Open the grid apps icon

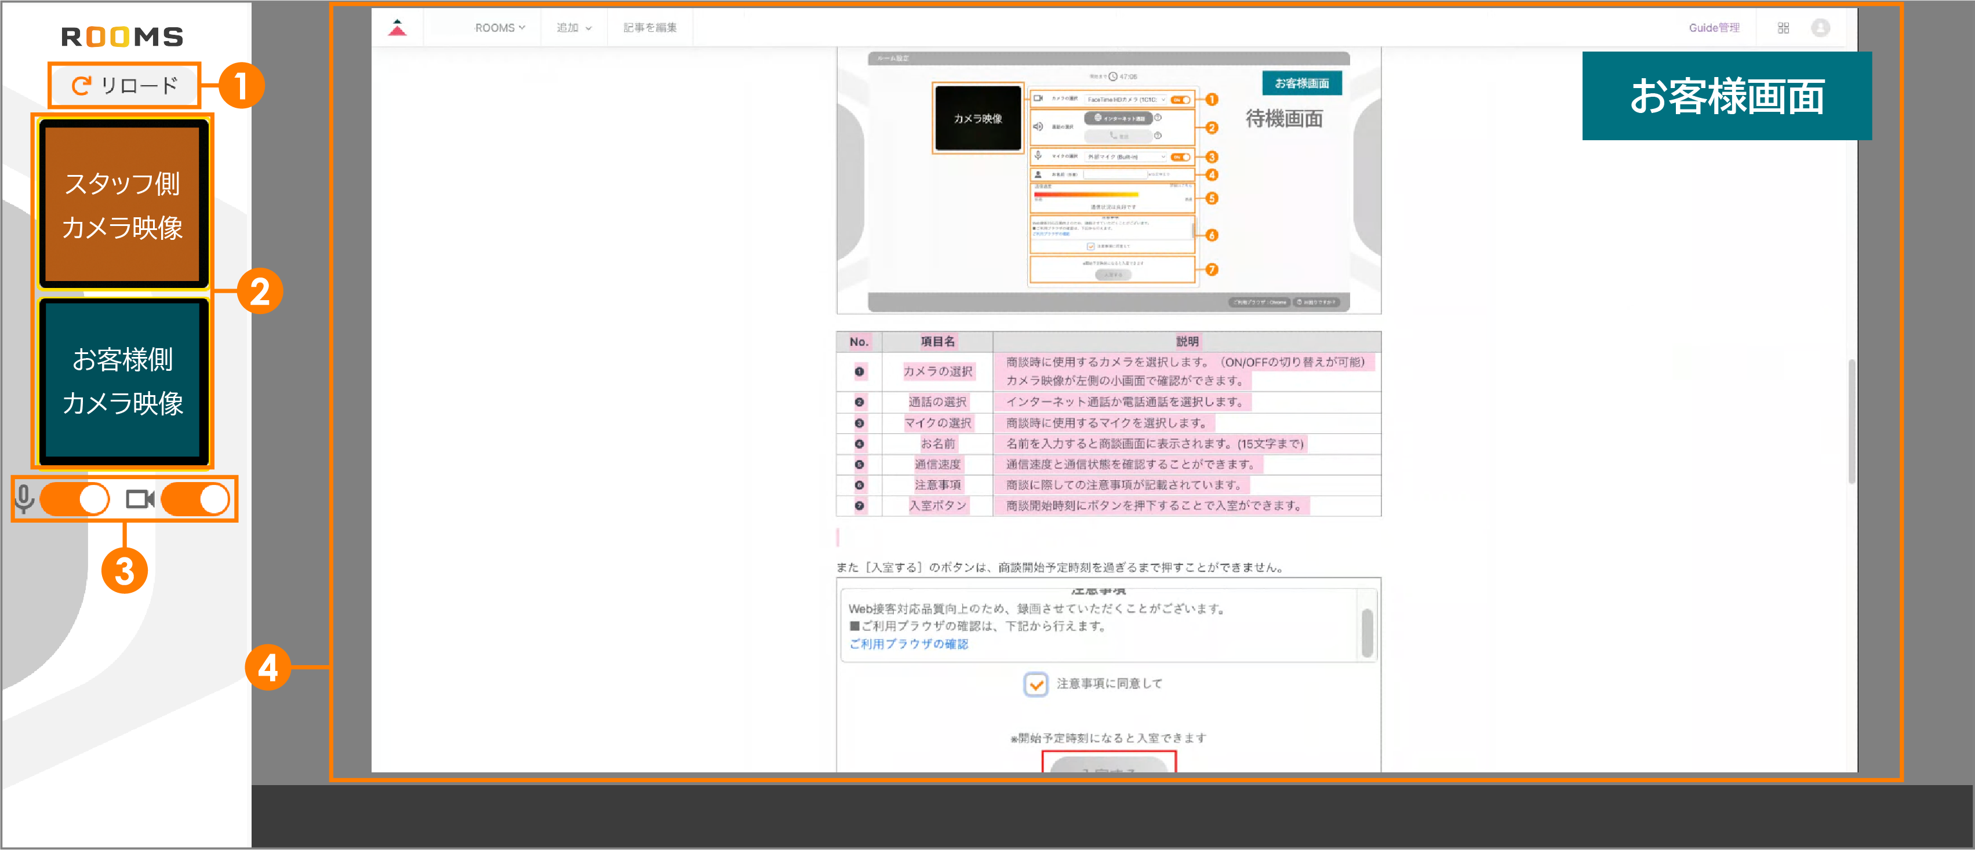(x=1783, y=28)
